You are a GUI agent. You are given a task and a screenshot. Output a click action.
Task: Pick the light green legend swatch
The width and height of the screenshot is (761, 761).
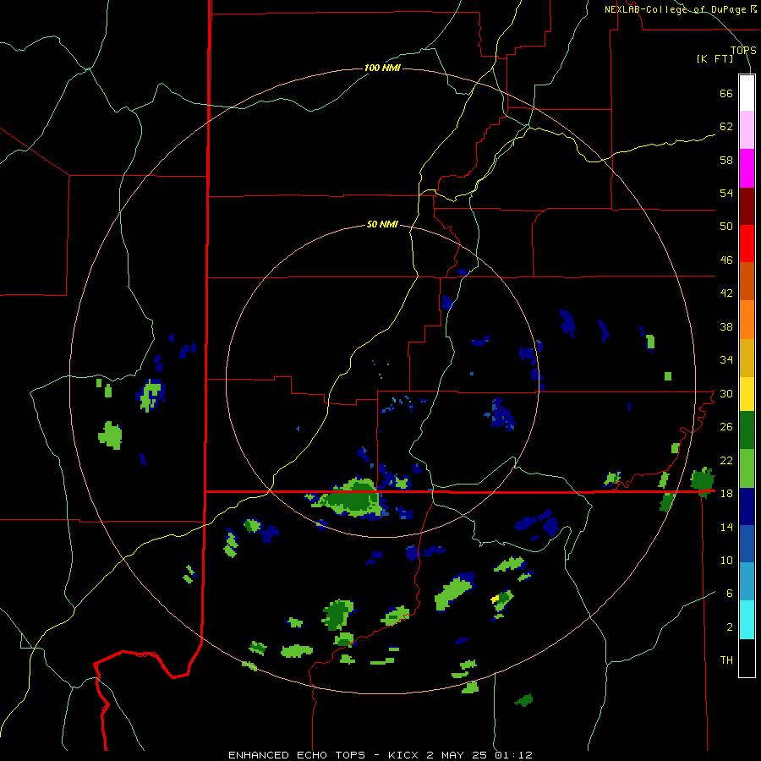pyautogui.click(x=747, y=468)
